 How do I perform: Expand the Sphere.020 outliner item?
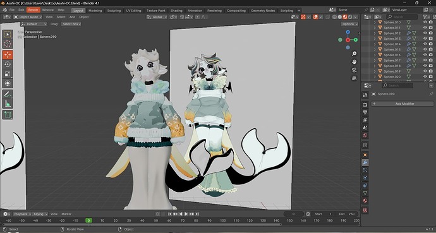tap(375, 76)
